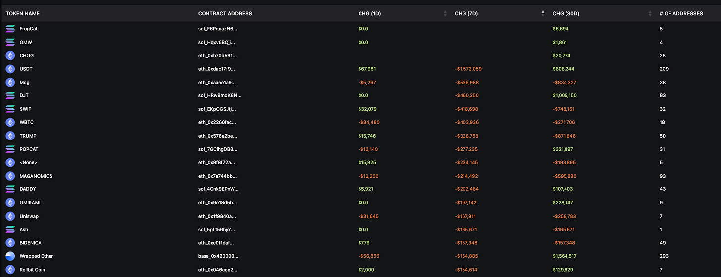Select the MAGANOMICS token name
The width and height of the screenshot is (721, 277).
pos(36,176)
